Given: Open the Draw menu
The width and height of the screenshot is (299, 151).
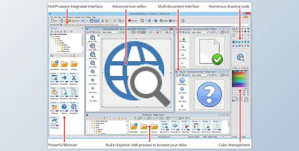Looking at the screenshot, I should point(60,17).
